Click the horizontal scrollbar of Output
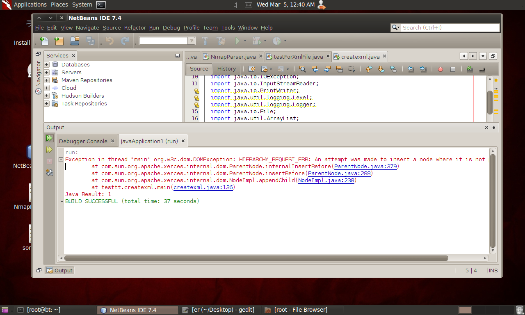Viewport: 525px width, 315px height. point(256,258)
